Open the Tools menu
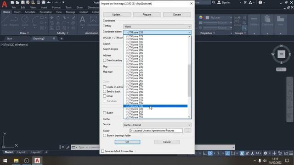The width and height of the screenshot is (294, 165). [x=68, y=7]
